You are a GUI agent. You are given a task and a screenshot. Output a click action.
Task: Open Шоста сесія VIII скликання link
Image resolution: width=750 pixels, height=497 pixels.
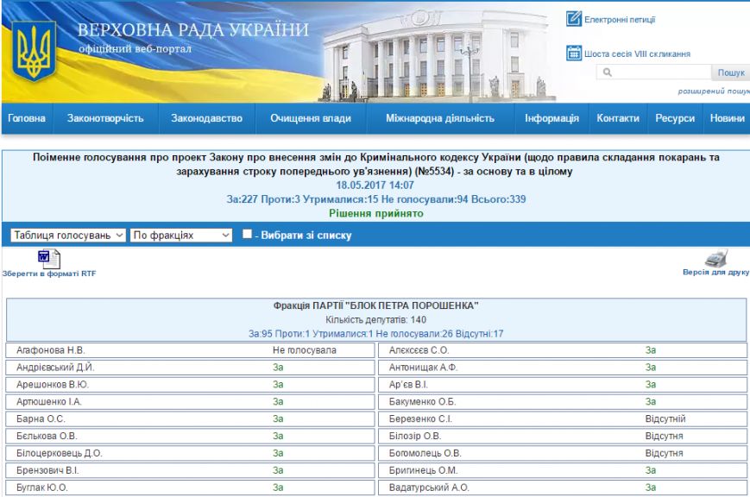(x=637, y=54)
